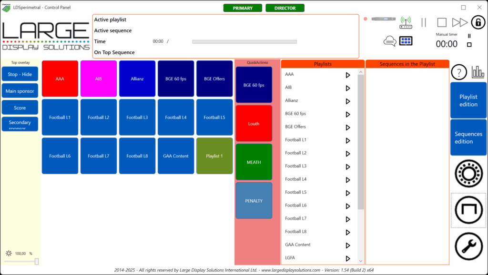
Task: Open the blue grid display icon
Action: [x=406, y=41]
